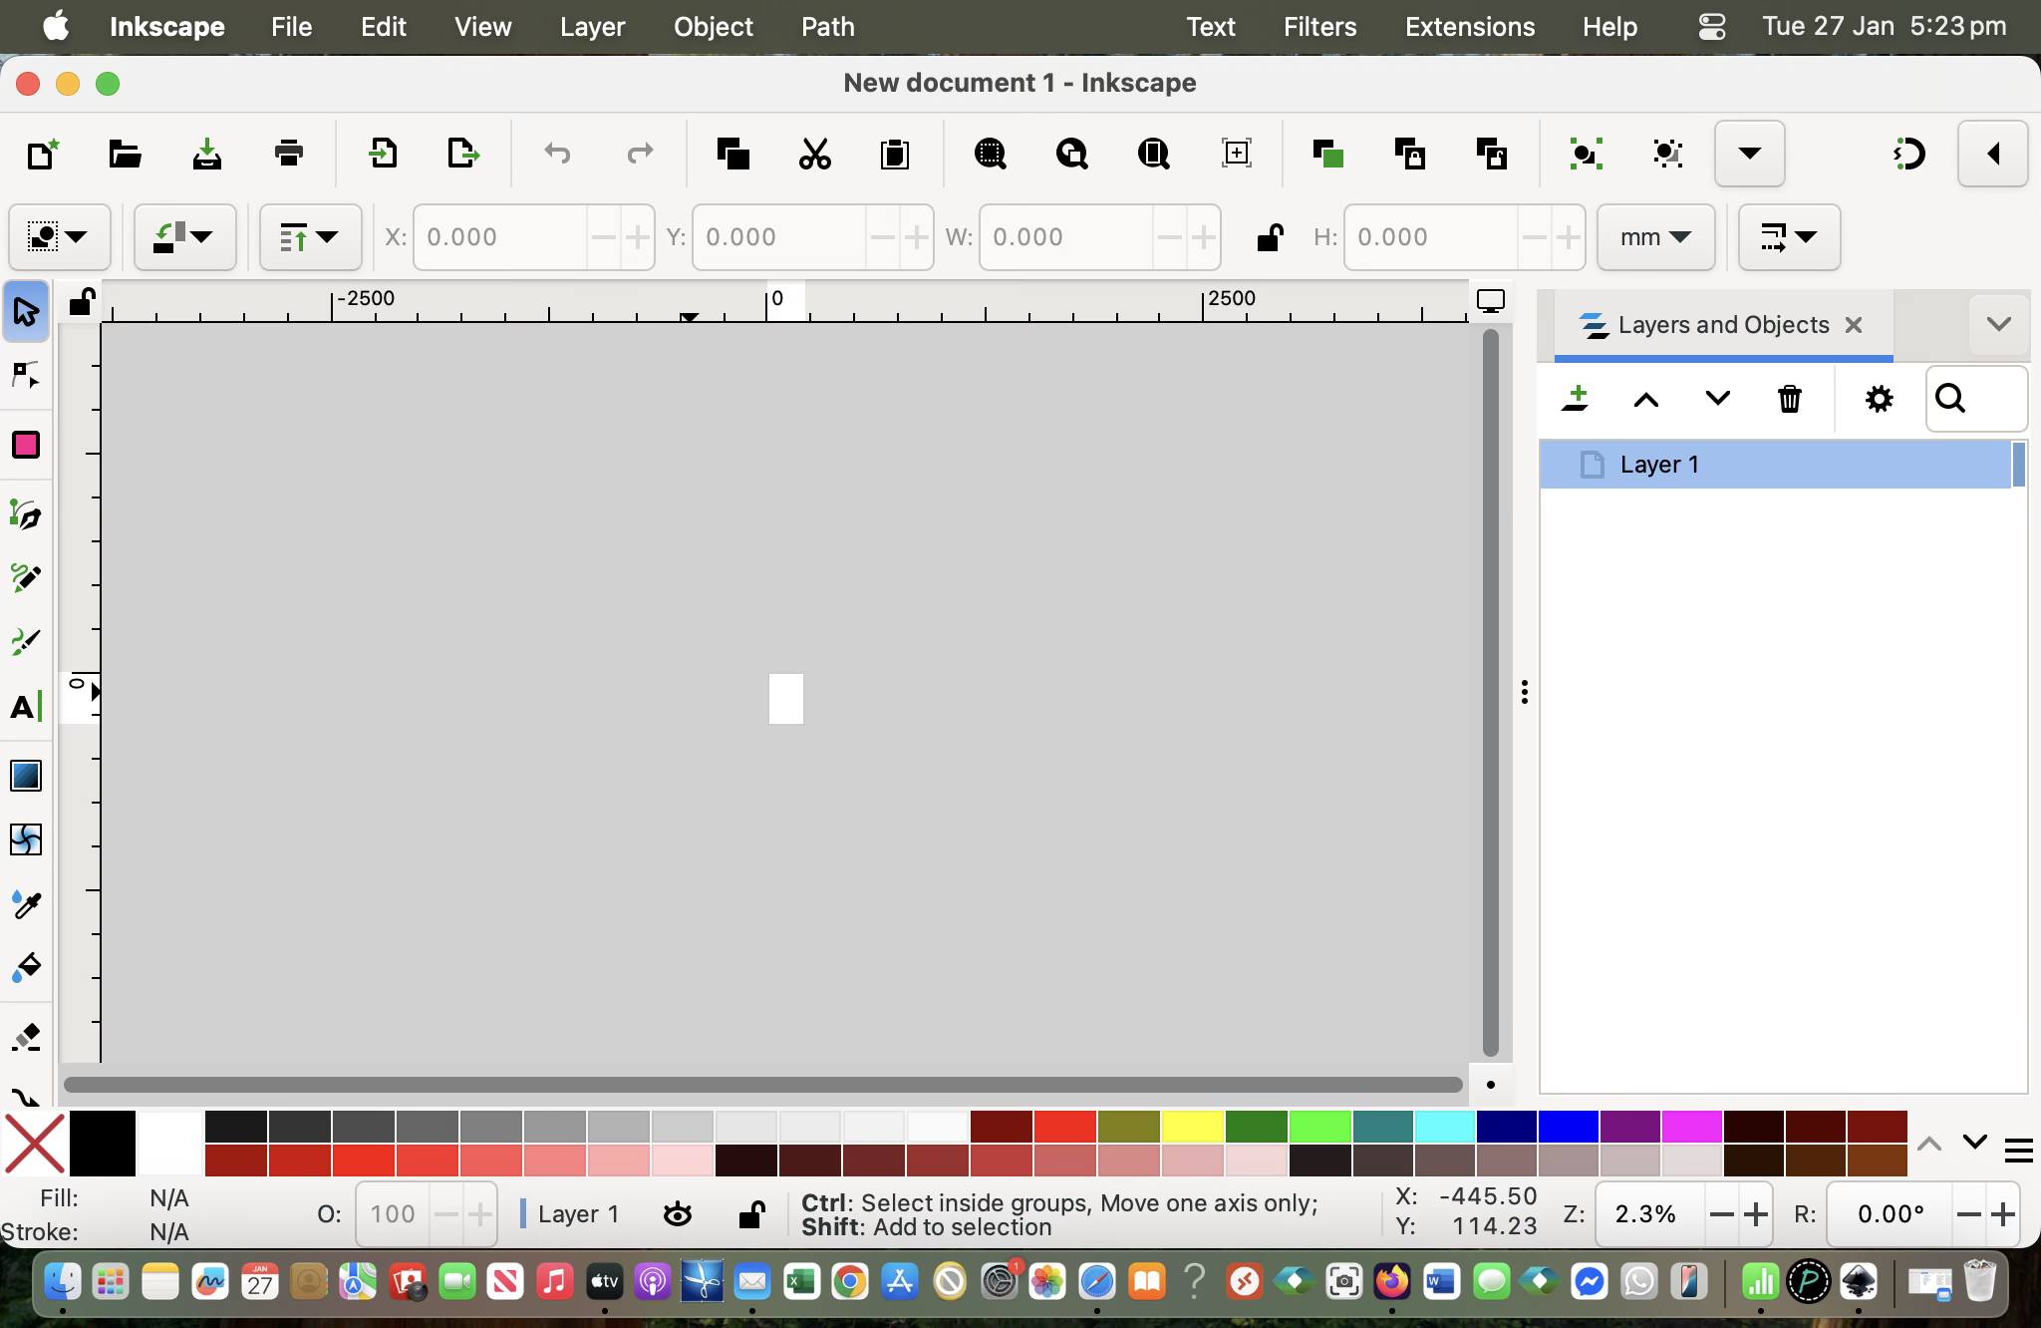Open the color palette hamburger menu

click(2018, 1151)
